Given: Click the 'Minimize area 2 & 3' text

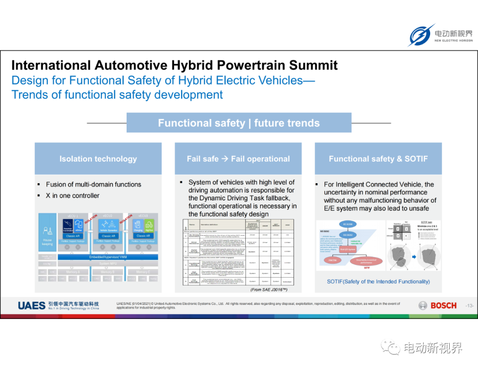Looking at the screenshot, I should 427,227.
